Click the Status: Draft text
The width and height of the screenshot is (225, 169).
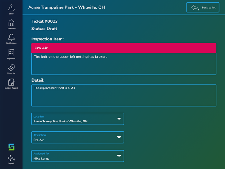pos(44,29)
